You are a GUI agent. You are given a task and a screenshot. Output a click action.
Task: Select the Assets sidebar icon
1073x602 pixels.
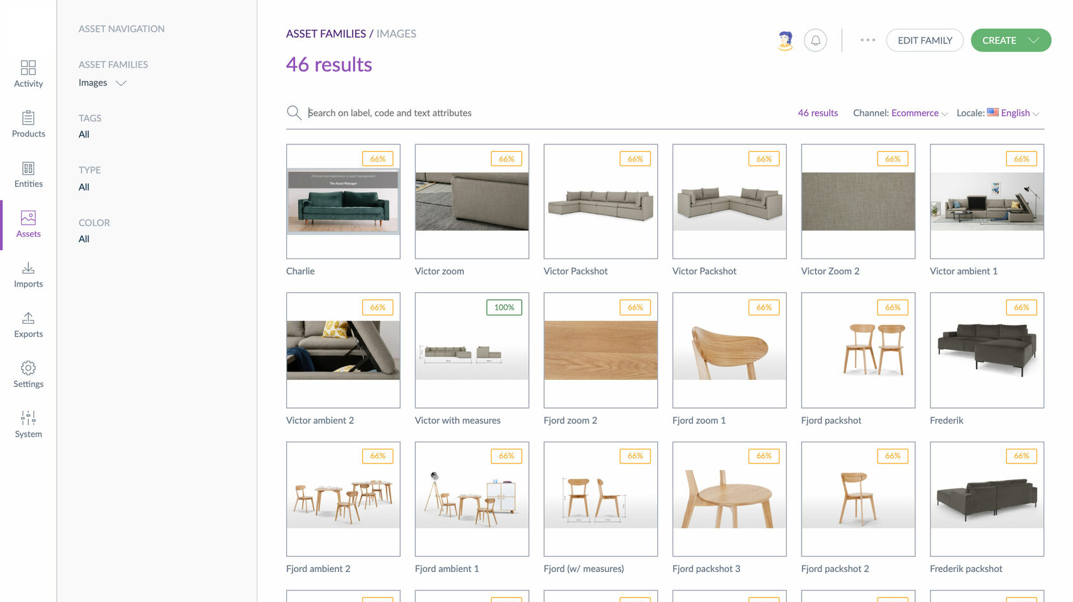[x=28, y=218]
